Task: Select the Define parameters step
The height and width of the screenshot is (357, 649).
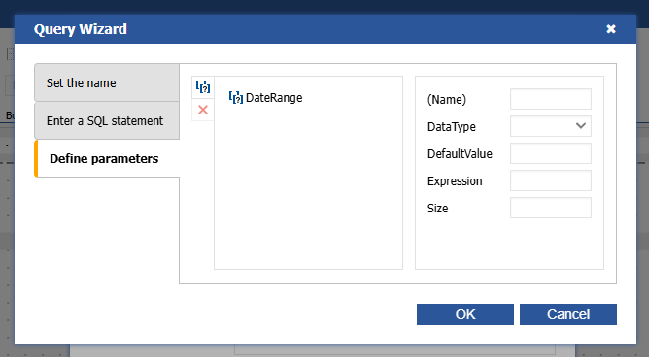Action: [107, 159]
